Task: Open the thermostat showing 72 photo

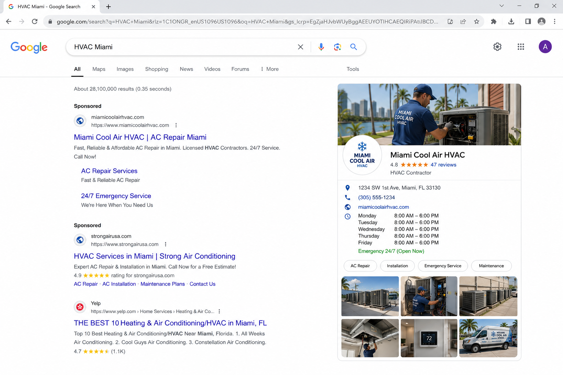Action: (x=429, y=338)
